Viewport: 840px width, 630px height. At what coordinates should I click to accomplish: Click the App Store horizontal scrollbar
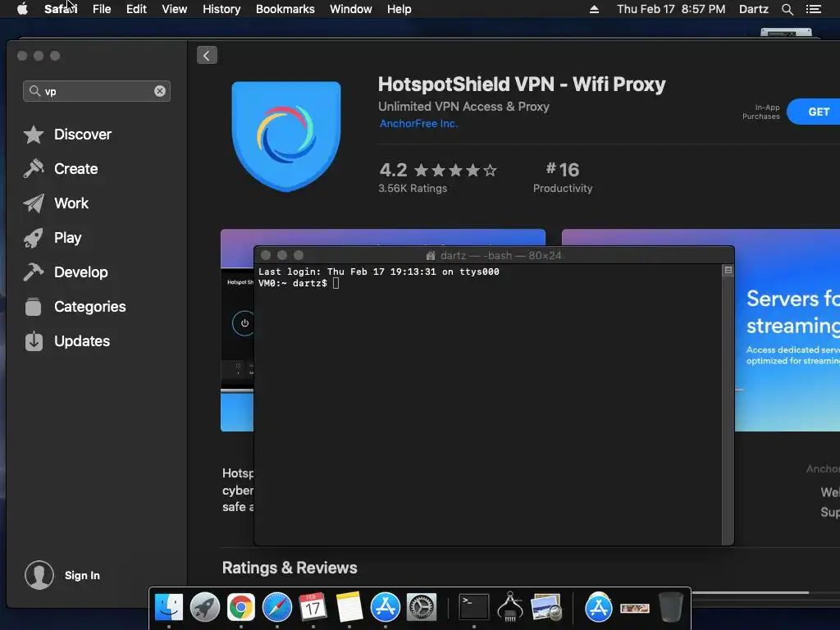tap(750, 592)
